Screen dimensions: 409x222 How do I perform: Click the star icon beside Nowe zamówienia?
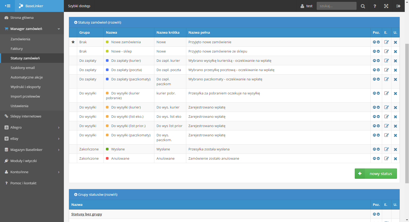[x=73, y=42]
